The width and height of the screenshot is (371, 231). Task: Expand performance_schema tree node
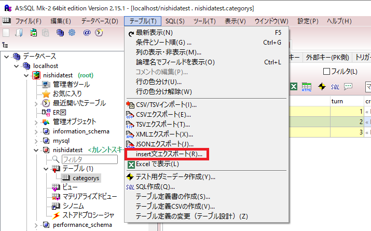(36, 225)
